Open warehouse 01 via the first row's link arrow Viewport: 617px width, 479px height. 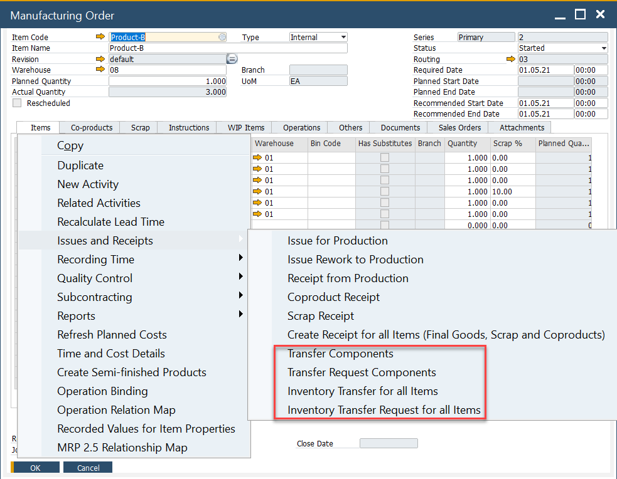[x=257, y=158]
